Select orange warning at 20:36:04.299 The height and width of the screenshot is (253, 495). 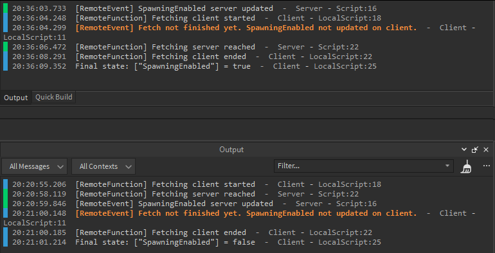pyautogui.click(x=239, y=33)
